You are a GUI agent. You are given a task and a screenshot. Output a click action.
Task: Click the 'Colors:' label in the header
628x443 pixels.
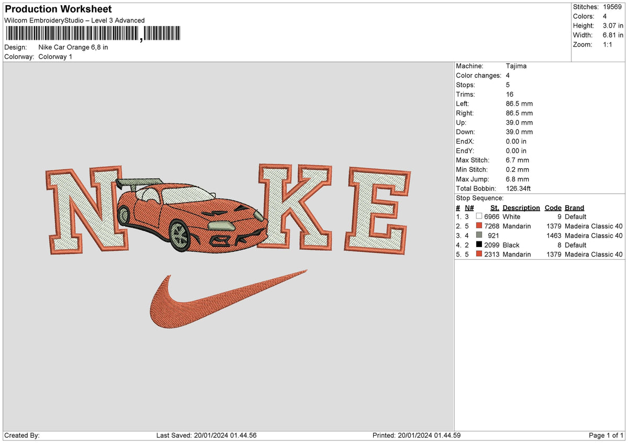(584, 16)
